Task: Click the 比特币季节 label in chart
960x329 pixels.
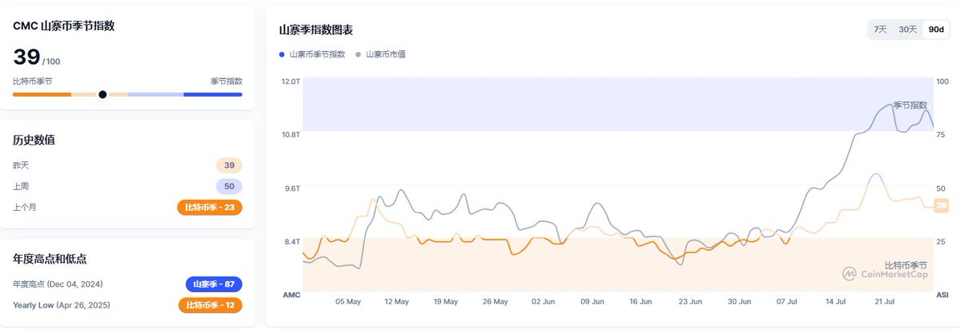Action: click(906, 264)
